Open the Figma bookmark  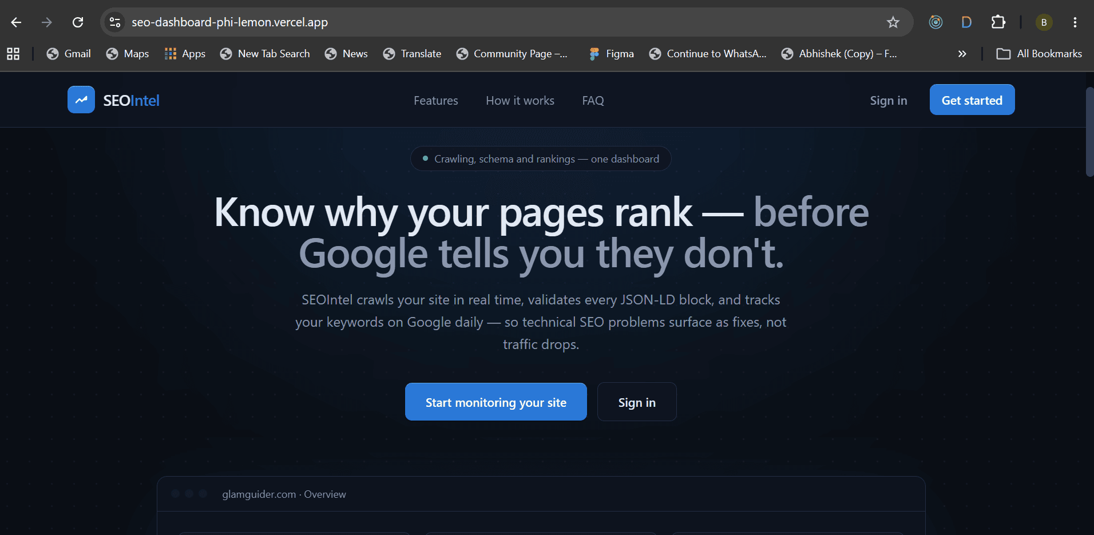tap(611, 54)
